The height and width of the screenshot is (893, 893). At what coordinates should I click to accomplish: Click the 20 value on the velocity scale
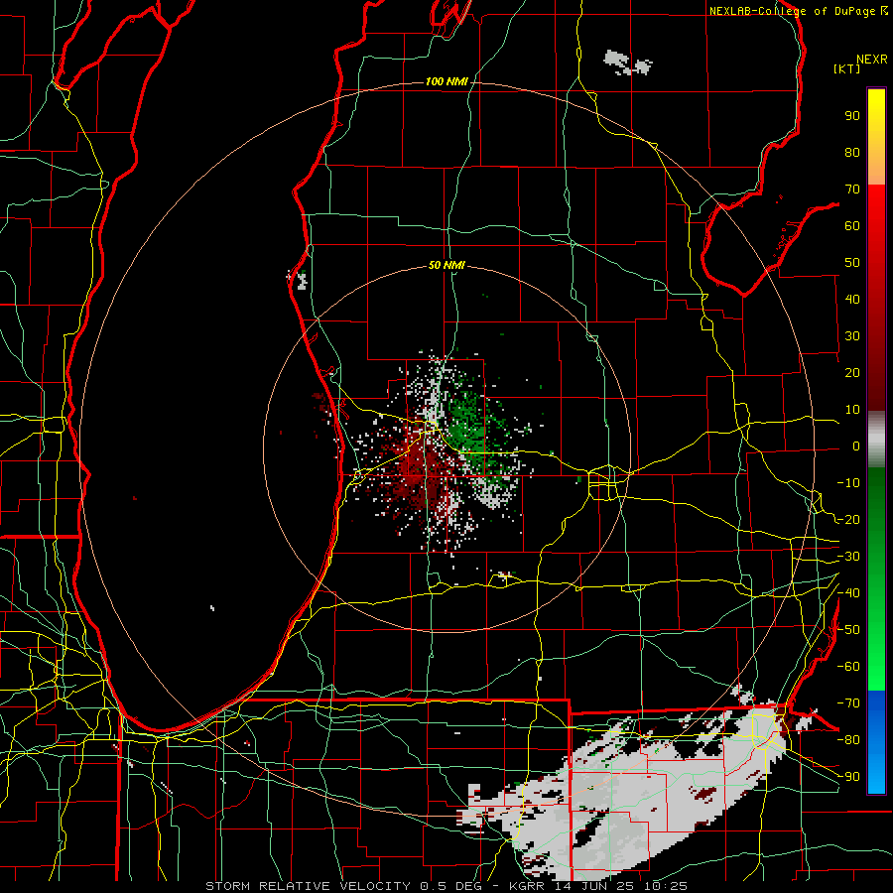(852, 373)
